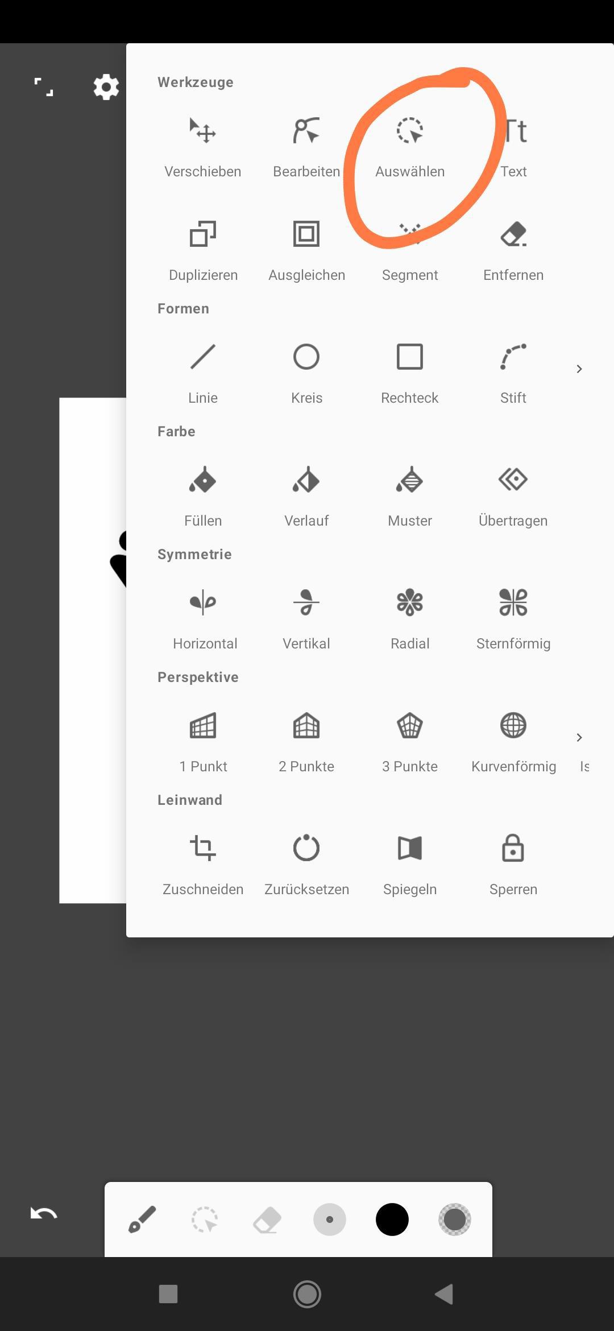Select the Verschieben move tool
The image size is (614, 1331).
[203, 147]
